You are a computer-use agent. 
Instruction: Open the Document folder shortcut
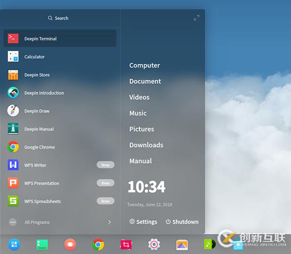(x=145, y=81)
